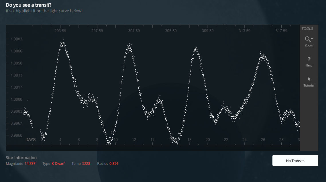Click the 317.59 top time axis marker

coord(281,31)
